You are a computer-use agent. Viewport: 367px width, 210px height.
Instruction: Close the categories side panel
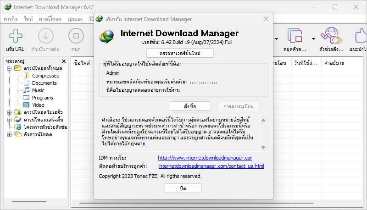tap(64, 61)
